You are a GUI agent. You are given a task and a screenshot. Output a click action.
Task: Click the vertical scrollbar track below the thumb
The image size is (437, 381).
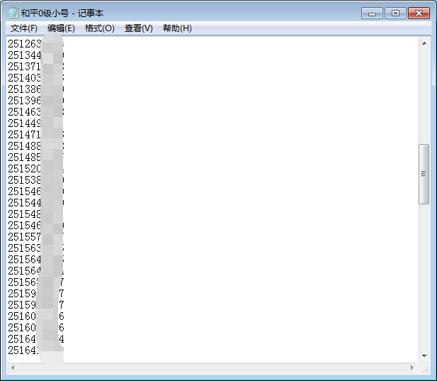424,277
